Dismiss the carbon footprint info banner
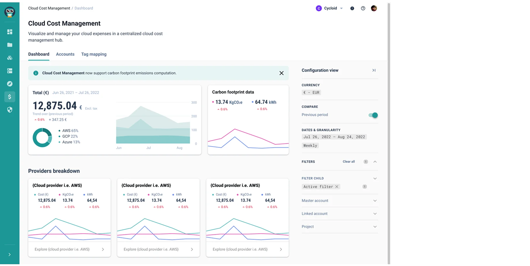 [x=281, y=73]
